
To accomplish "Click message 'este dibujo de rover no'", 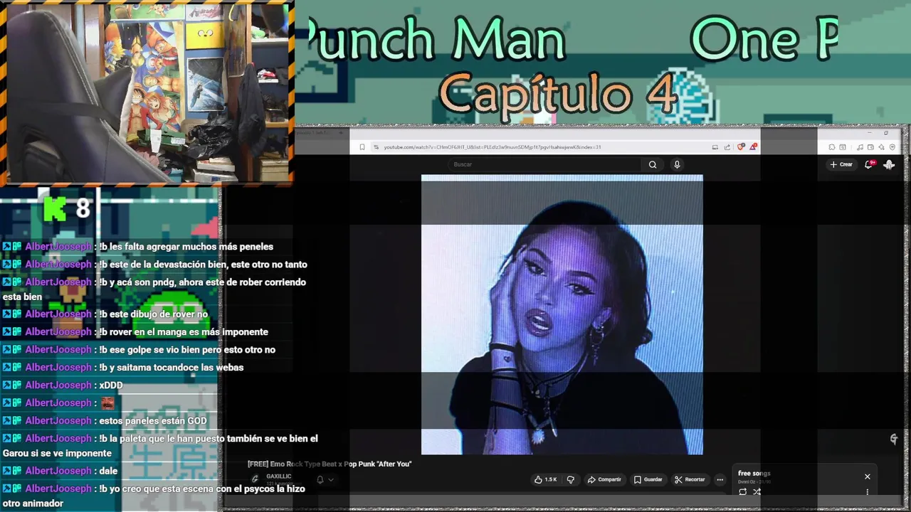I will click(154, 314).
